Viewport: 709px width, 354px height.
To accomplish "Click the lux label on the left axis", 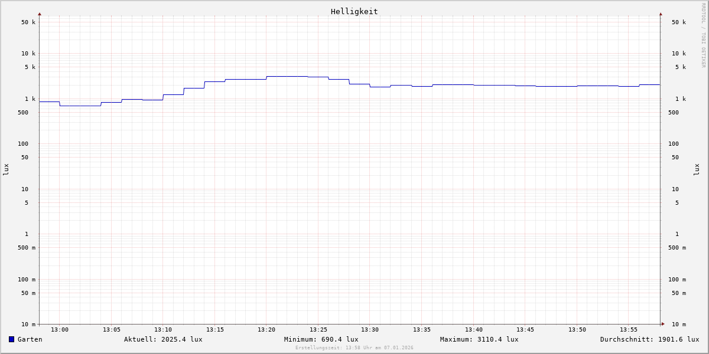I will coord(6,170).
